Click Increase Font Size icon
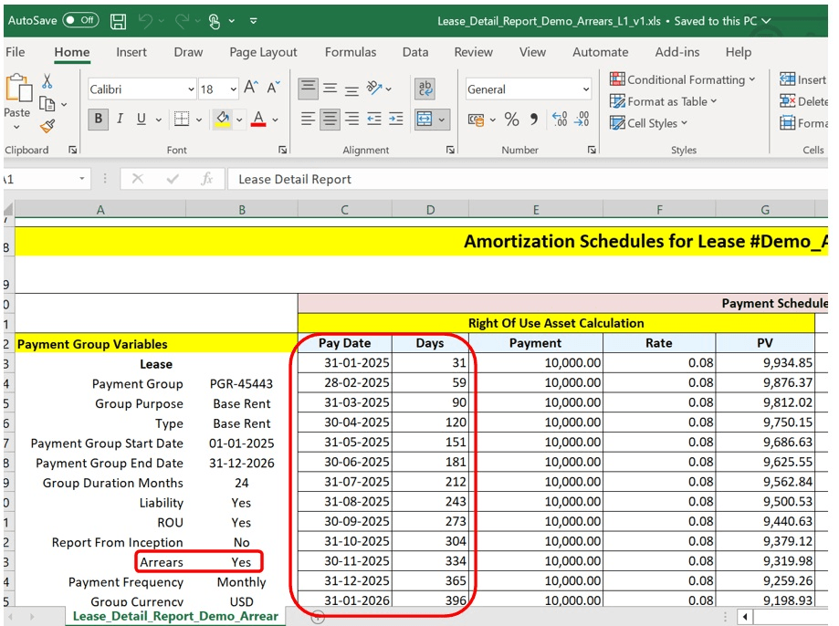Image resolution: width=839 pixels, height=626 pixels. [x=250, y=89]
